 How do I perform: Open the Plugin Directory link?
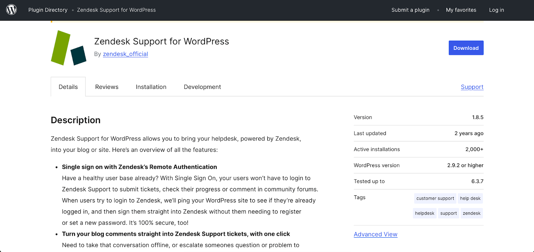pyautogui.click(x=48, y=10)
